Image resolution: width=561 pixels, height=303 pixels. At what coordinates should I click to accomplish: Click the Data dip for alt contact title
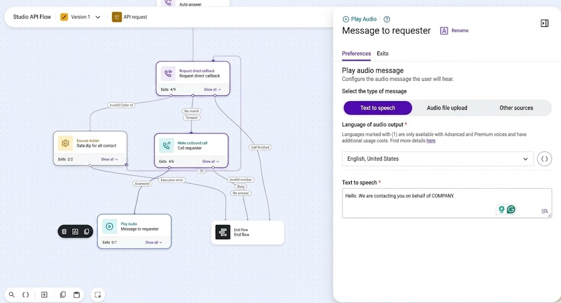[96, 146]
